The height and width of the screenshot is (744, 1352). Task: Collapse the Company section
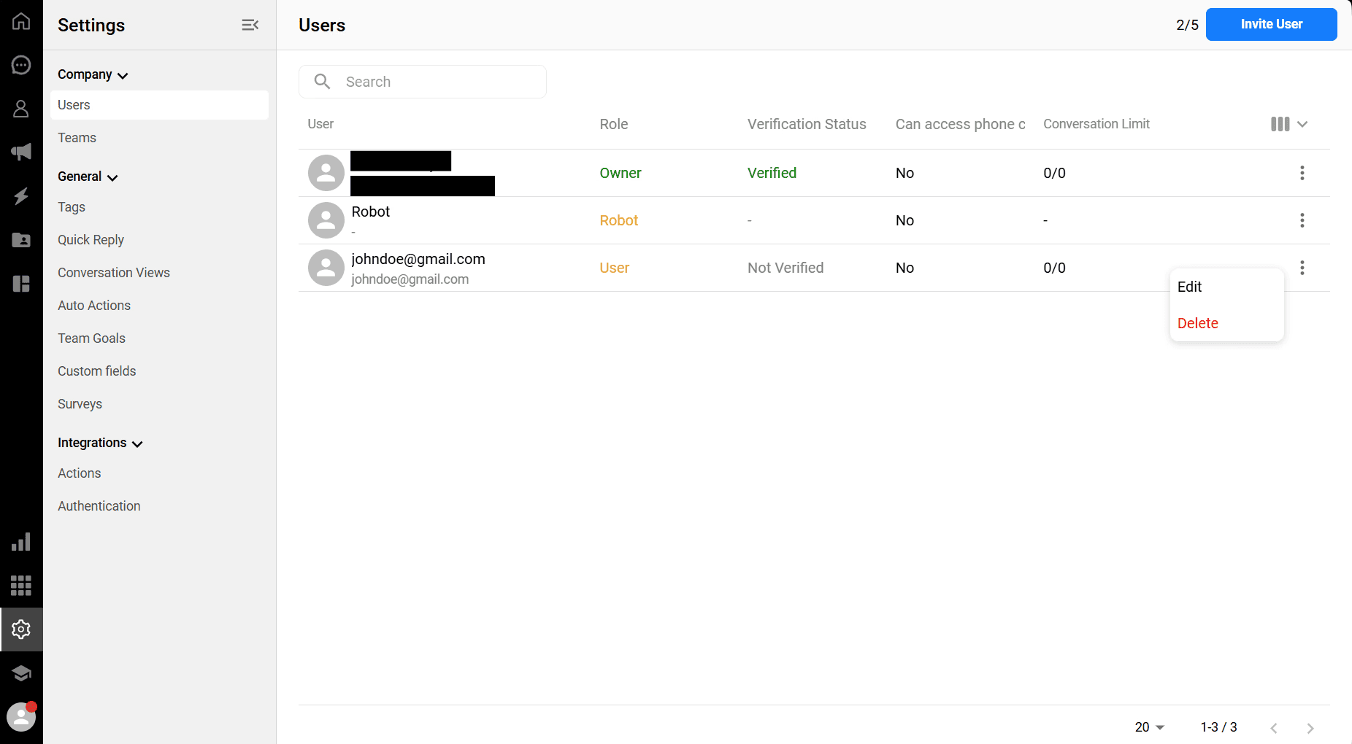tap(93, 74)
